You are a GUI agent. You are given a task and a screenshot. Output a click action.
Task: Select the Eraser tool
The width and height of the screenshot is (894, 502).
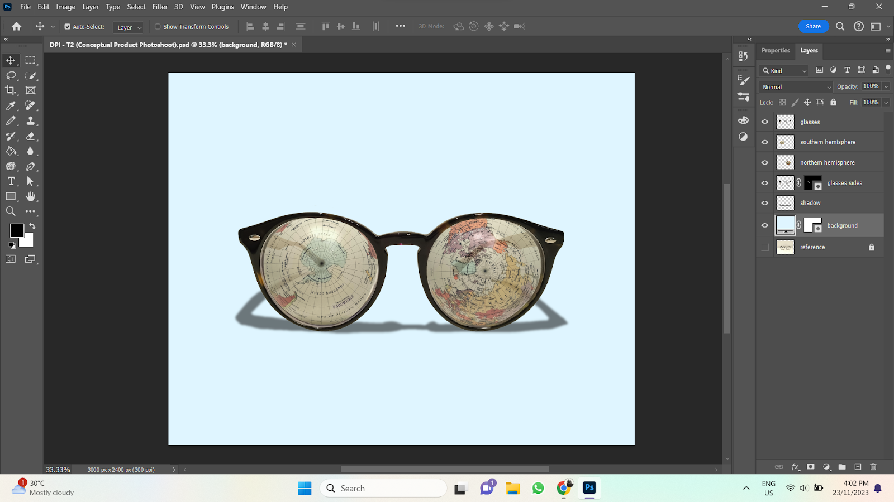(31, 136)
